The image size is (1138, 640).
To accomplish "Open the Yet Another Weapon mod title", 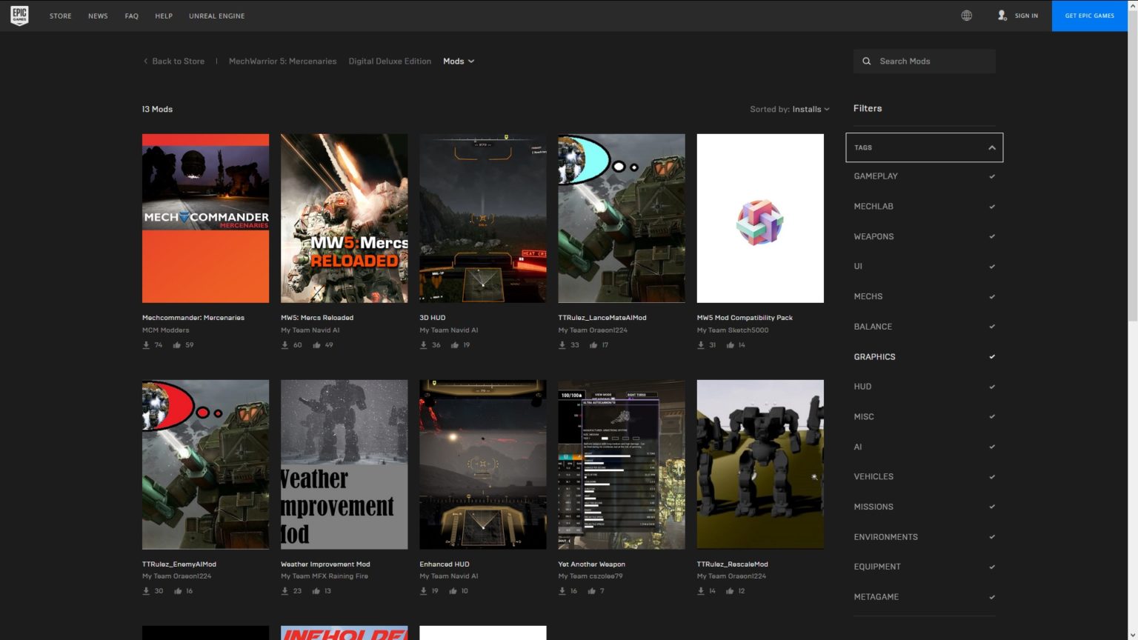I will click(591, 564).
